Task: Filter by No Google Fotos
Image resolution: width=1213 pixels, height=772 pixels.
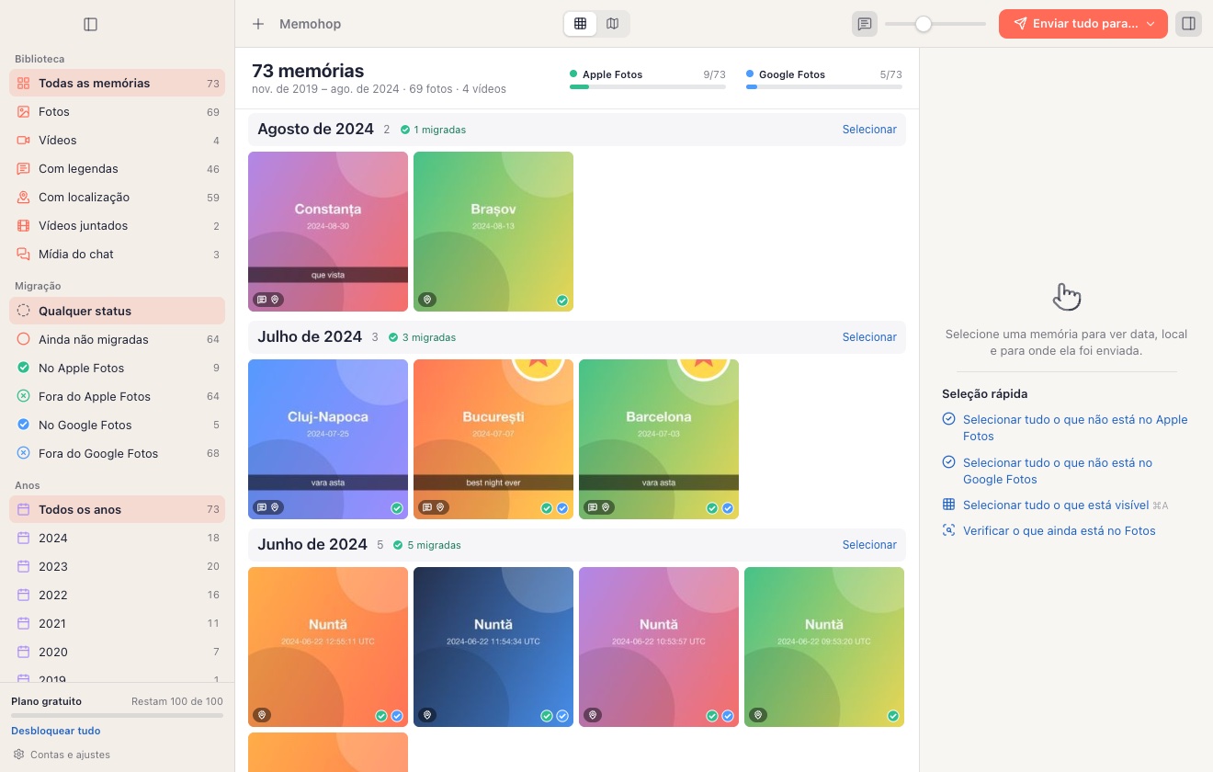Action: click(x=117, y=425)
